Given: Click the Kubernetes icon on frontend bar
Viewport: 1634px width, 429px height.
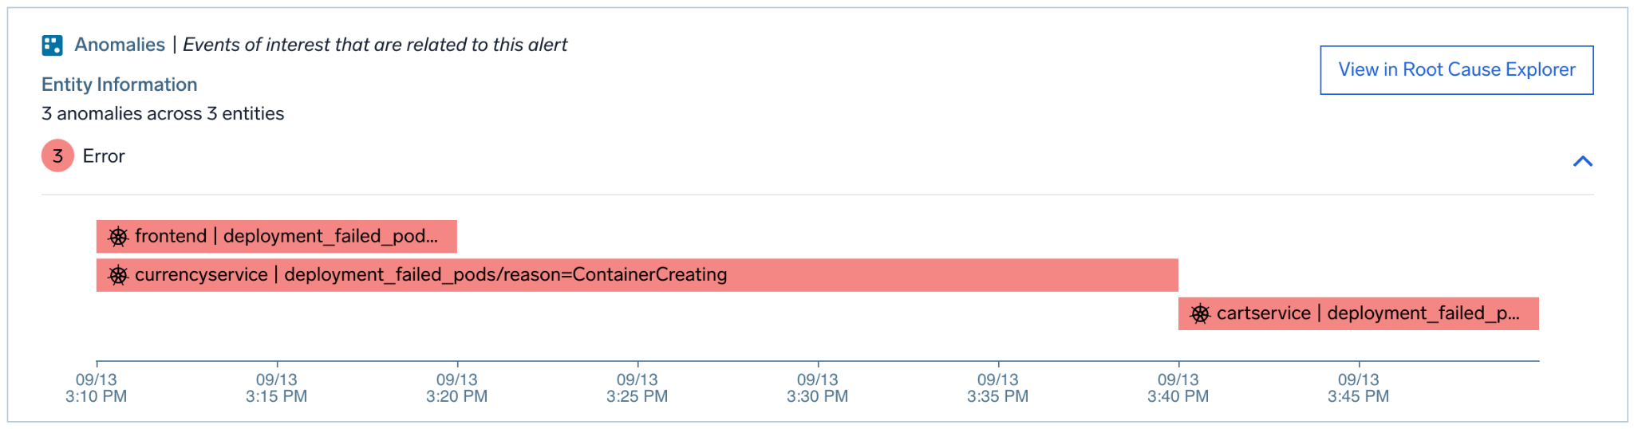Looking at the screenshot, I should pyautogui.click(x=118, y=237).
